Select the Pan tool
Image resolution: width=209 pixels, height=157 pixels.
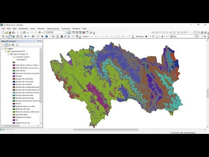tap(10, 36)
